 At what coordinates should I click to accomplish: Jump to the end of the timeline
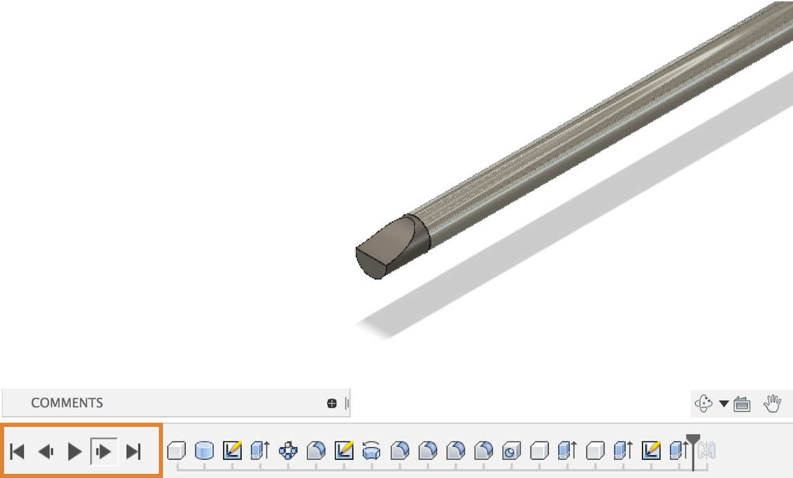(133, 451)
